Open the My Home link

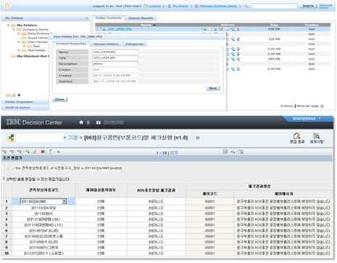[180, 6]
